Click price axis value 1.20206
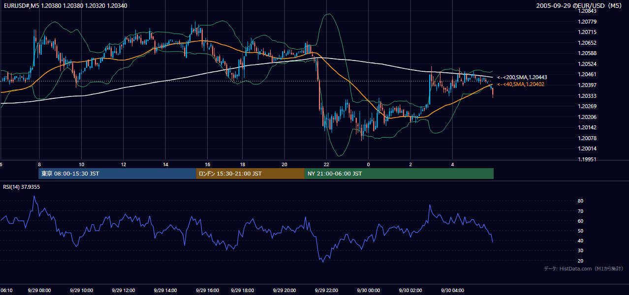This screenshot has width=629, height=295. pos(588,117)
